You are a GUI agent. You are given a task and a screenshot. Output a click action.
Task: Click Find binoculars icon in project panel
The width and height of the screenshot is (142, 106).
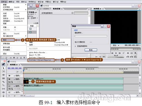tap(14, 58)
